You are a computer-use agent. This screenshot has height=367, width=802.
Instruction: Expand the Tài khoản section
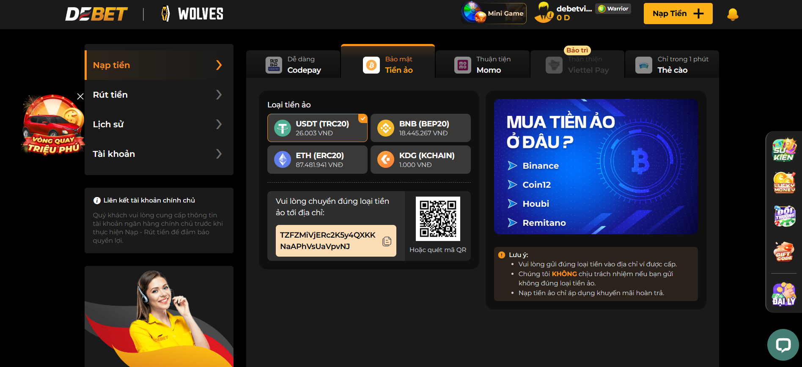coord(159,154)
